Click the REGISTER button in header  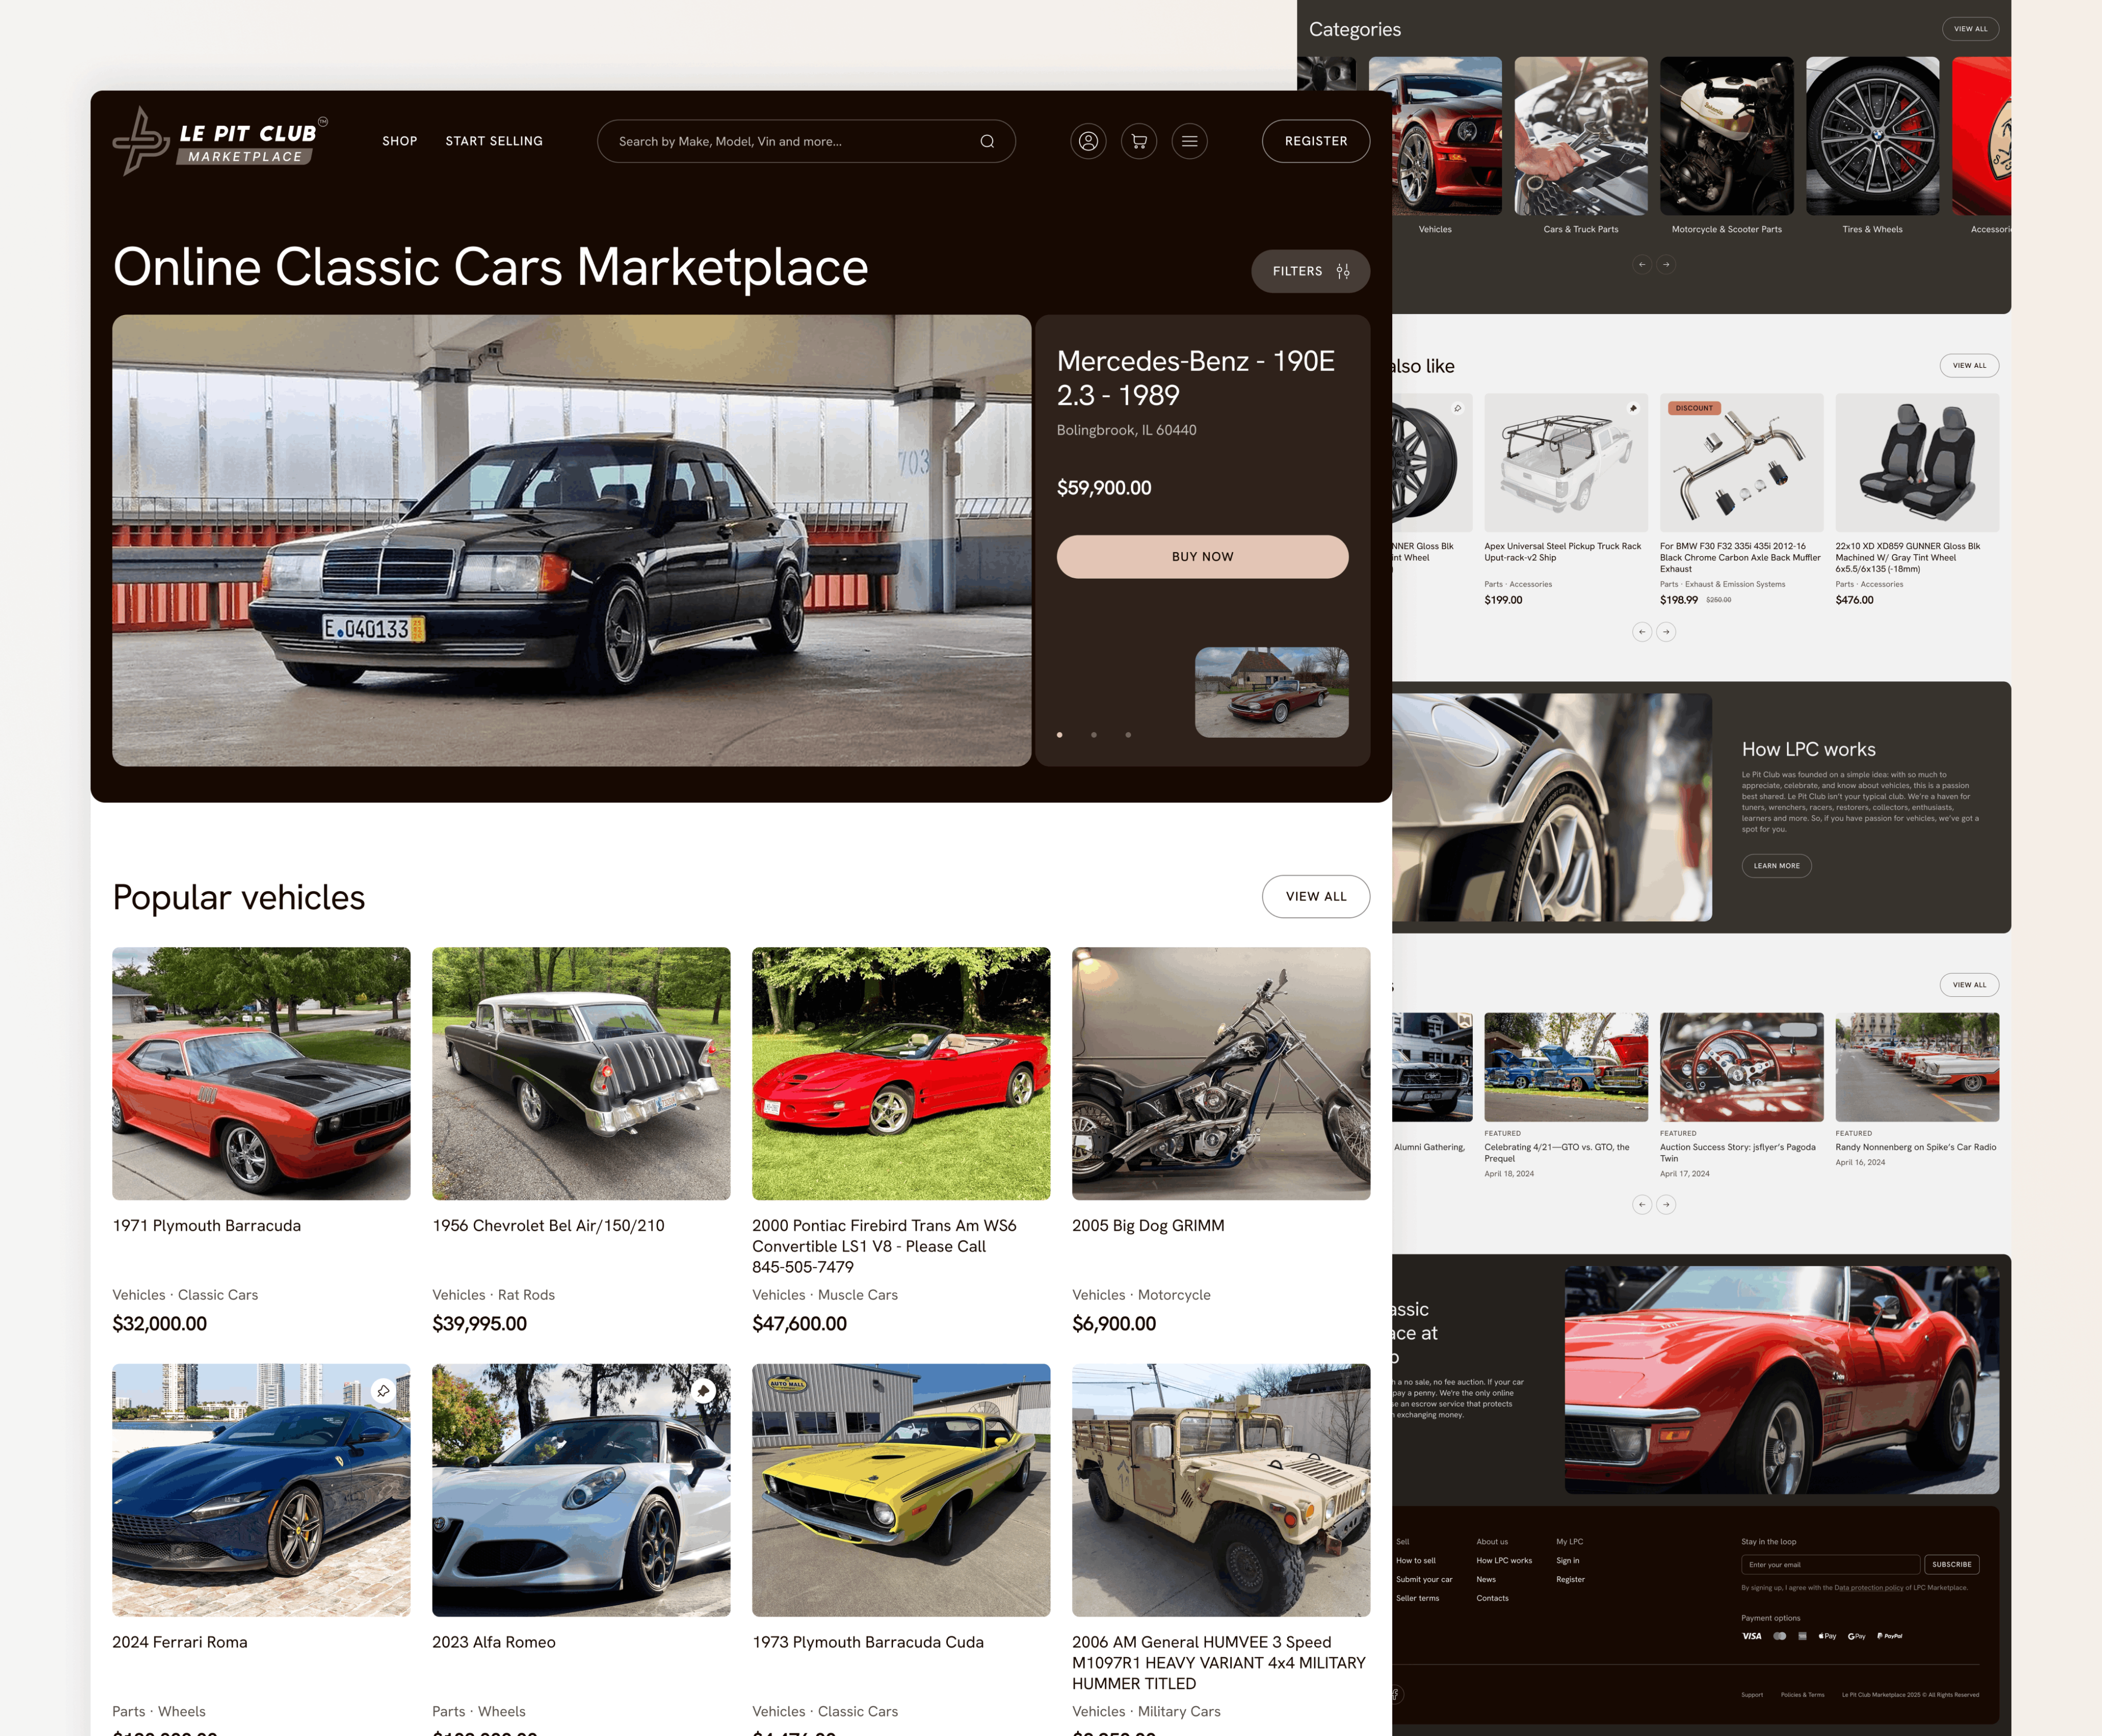coord(1316,141)
